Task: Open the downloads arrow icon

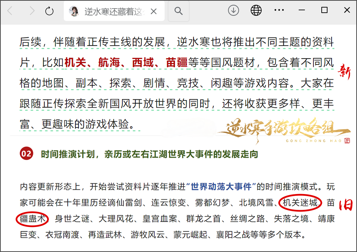Action: (x=234, y=11)
